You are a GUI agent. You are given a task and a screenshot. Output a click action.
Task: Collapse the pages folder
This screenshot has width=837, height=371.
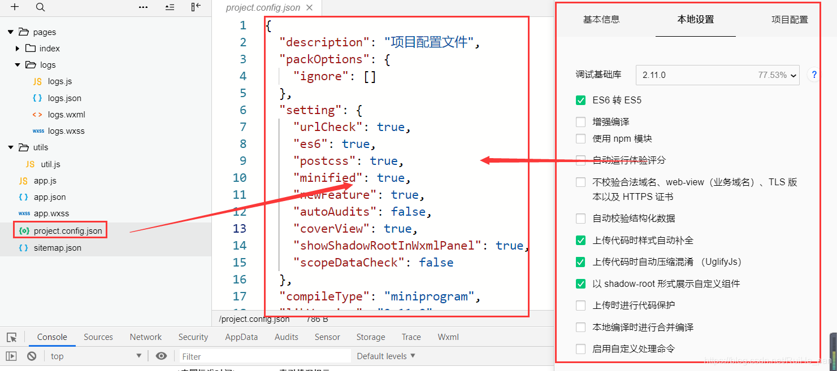click(11, 32)
